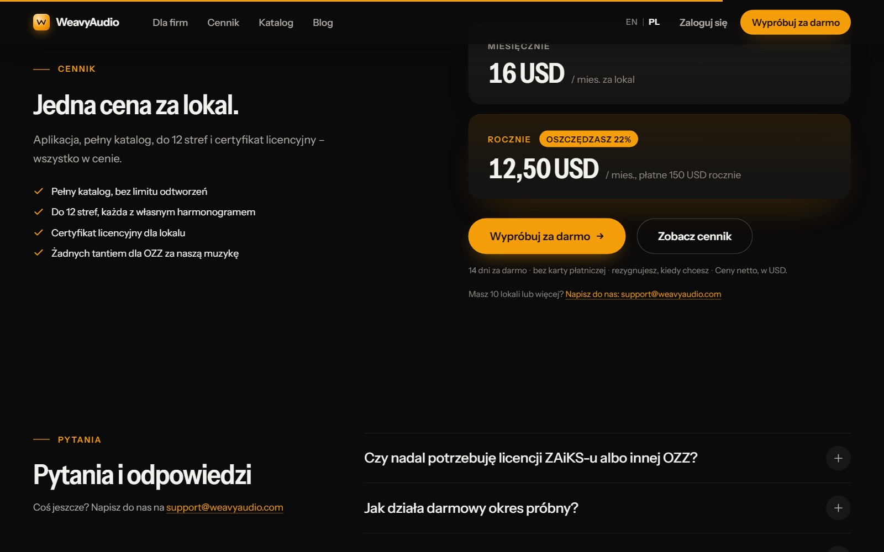This screenshot has width=884, height=552.
Task: Click the PYTANIA section label
Action: 79,440
